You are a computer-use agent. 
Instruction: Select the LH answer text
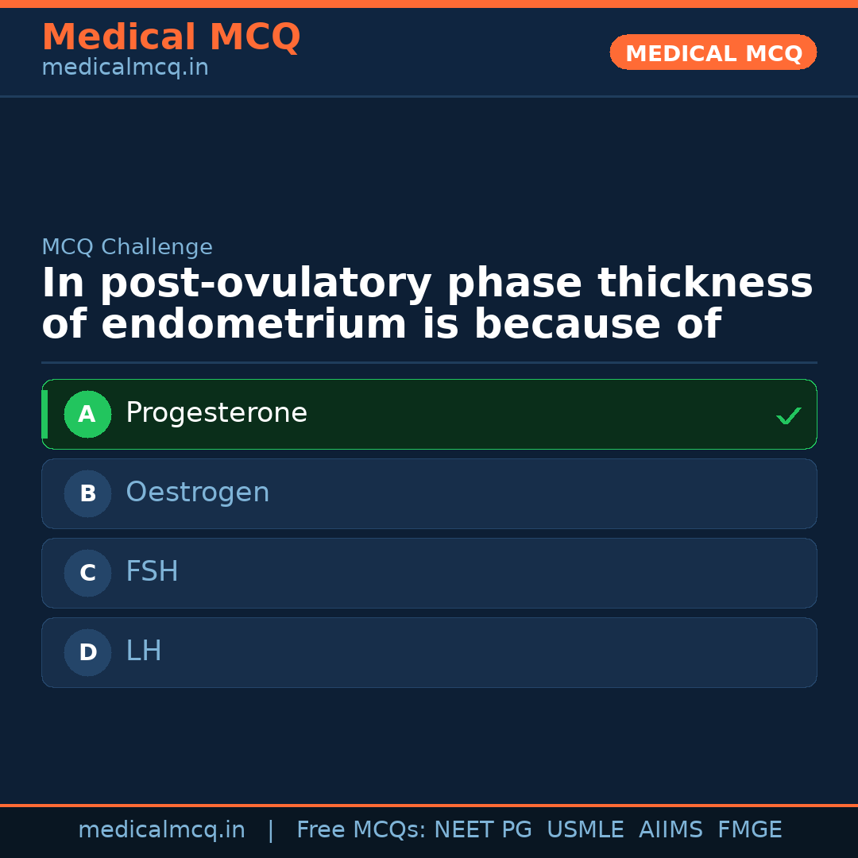tap(144, 651)
